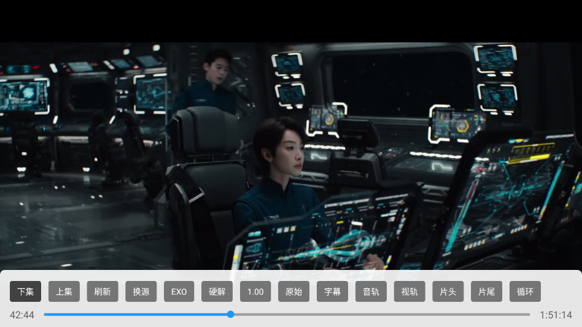Click the blue seek bar handle
This screenshot has width=582, height=327.
[230, 314]
